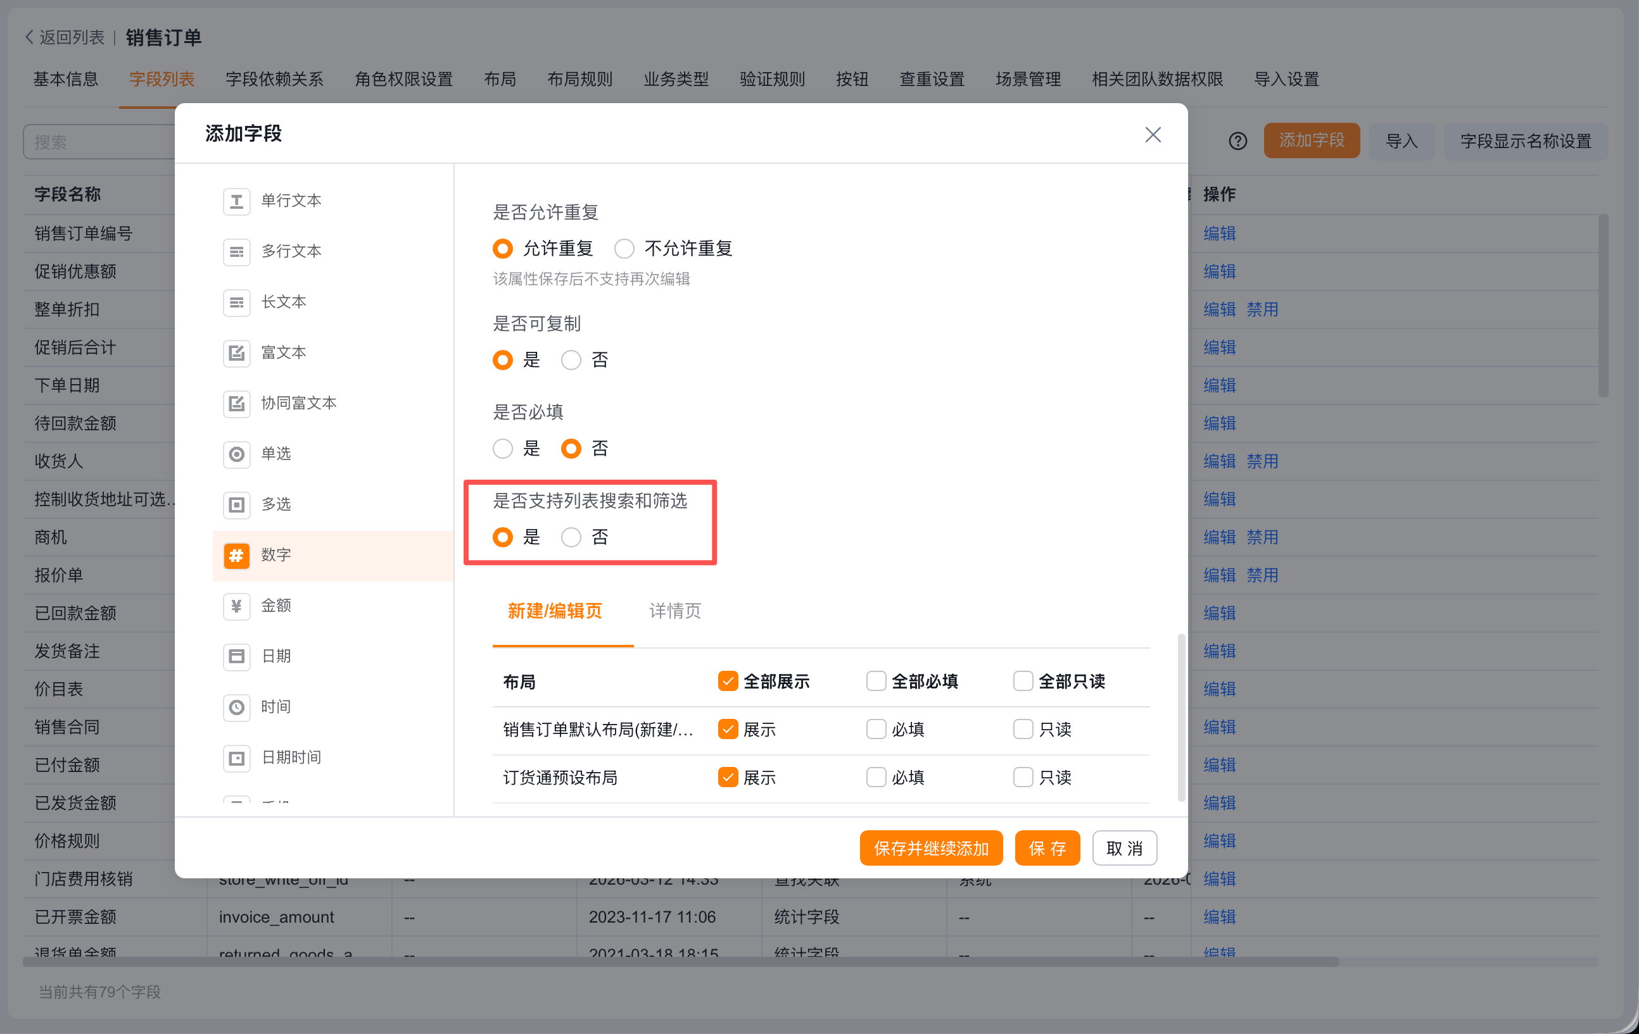
Task: Click the dialog's vertical scrollbar
Action: 1181,718
